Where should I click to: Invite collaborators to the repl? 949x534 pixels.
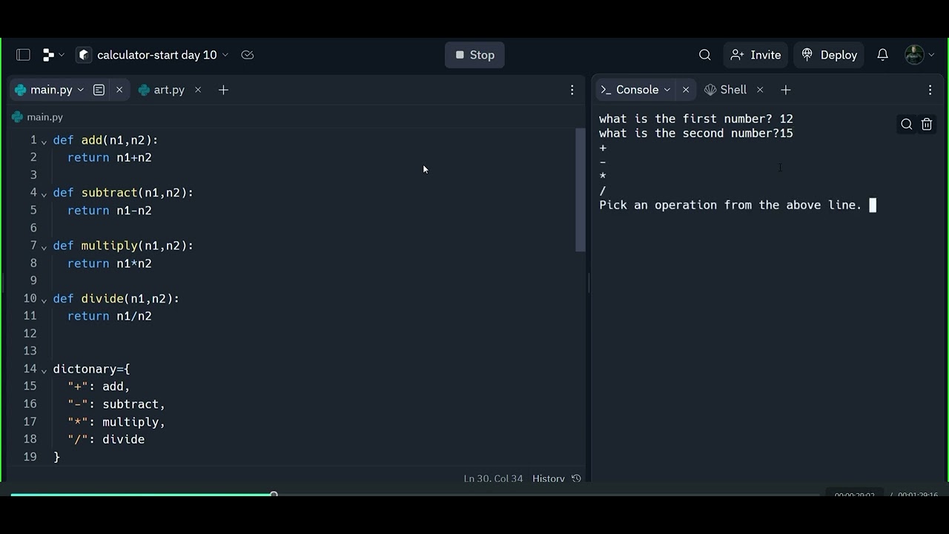point(755,55)
